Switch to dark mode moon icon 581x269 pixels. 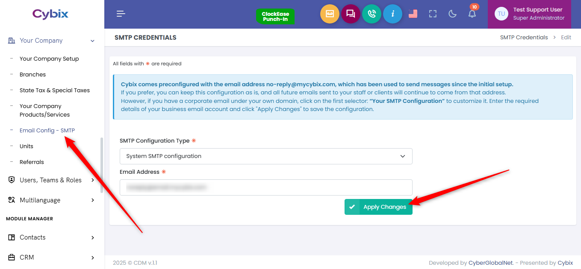click(x=452, y=14)
